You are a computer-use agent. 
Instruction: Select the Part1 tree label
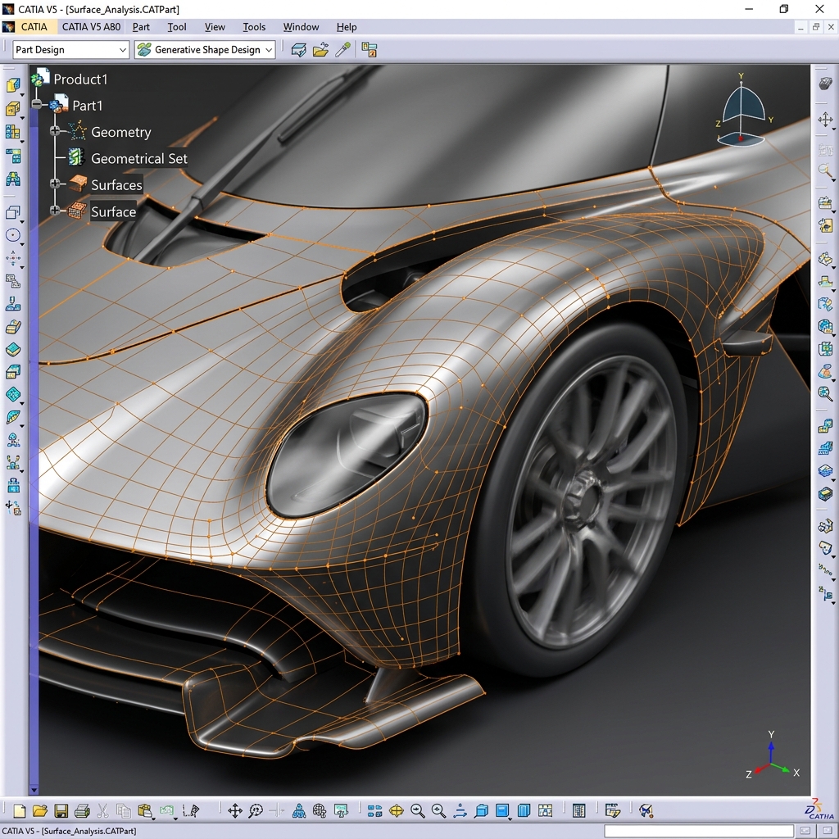(x=87, y=106)
